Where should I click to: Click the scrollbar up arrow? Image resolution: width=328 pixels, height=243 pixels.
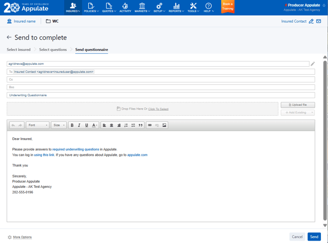pos(325,57)
